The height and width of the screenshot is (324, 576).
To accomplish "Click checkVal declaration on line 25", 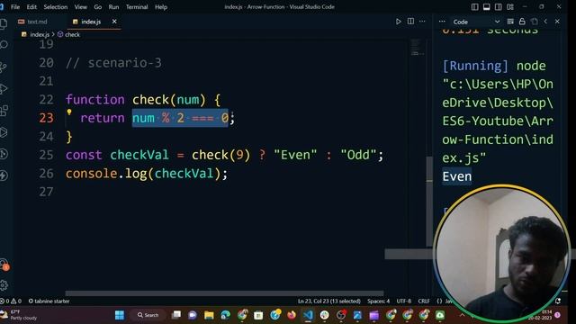I will point(139,155).
